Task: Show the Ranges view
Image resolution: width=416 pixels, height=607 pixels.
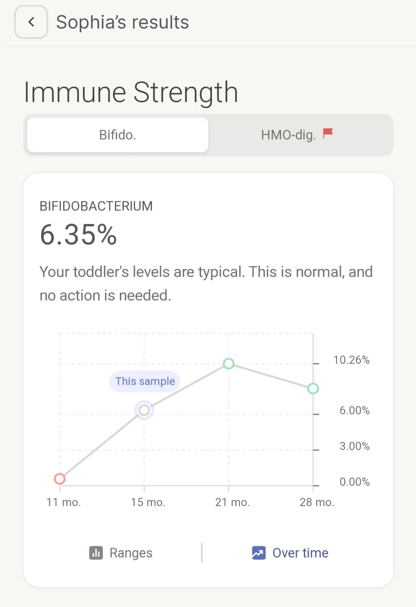Action: [x=121, y=553]
